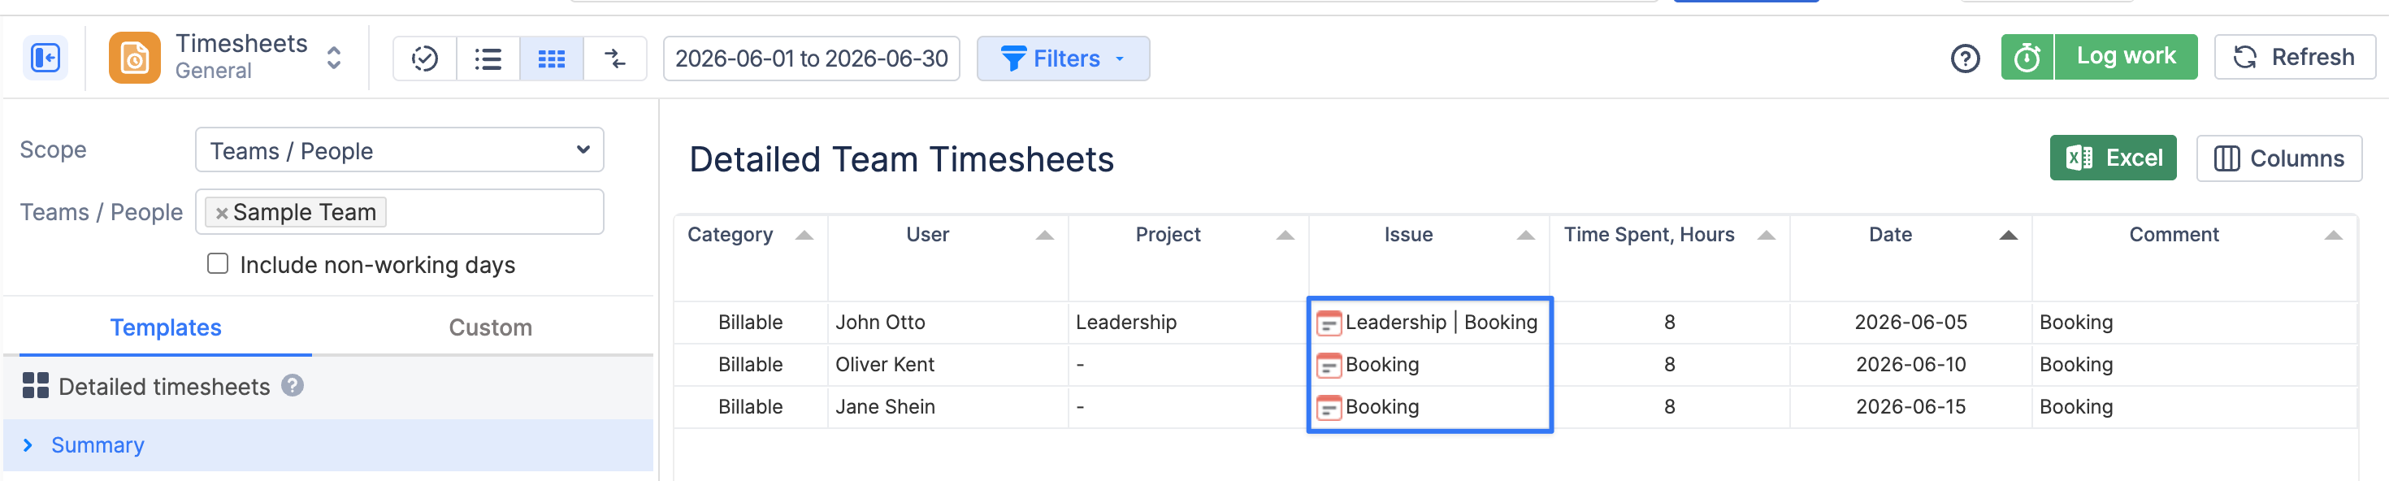
Task: Select the John Otto user cell
Action: 947,323
